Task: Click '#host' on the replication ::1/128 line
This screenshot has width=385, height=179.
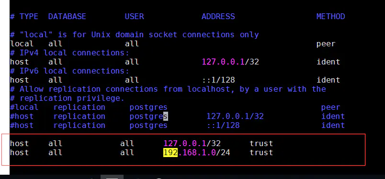Action: (x=22, y=125)
